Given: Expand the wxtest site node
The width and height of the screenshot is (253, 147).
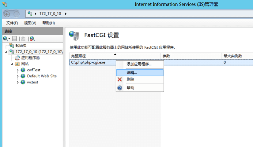Looking at the screenshot, I should tap(18, 82).
